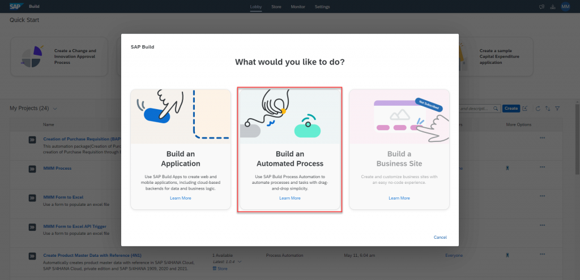The height and width of the screenshot is (280, 580).
Task: Open the feedback chat icon in header
Action: click(541, 7)
